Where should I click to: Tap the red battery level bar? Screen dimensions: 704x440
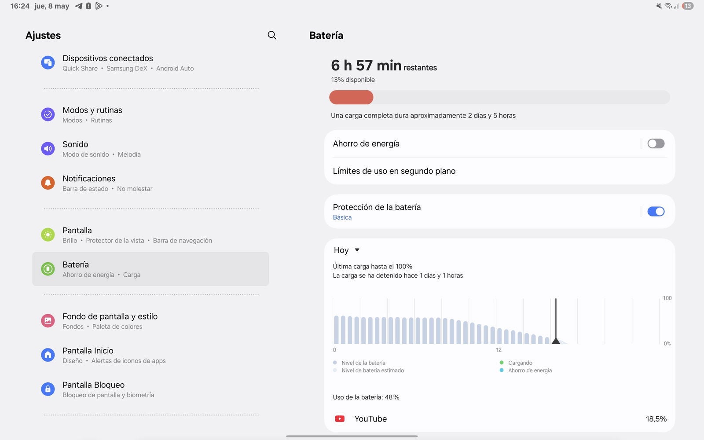coord(352,97)
